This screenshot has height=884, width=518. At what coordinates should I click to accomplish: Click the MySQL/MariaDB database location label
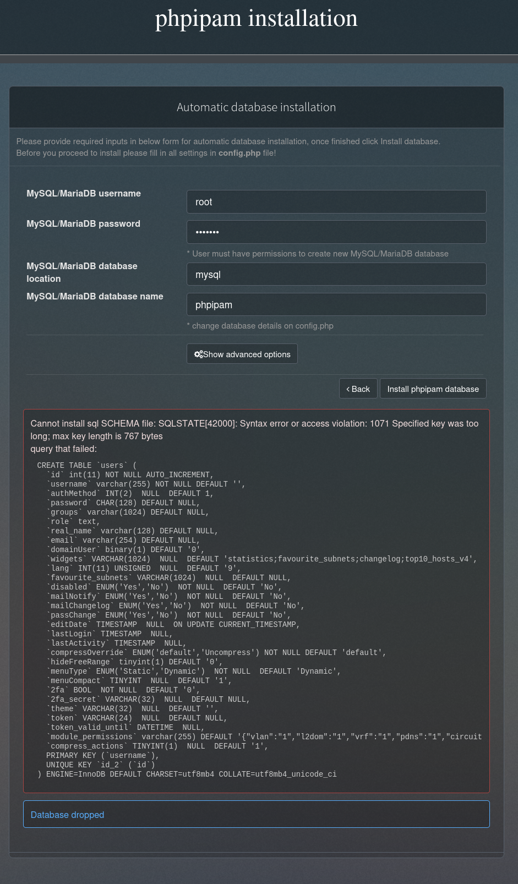[82, 272]
